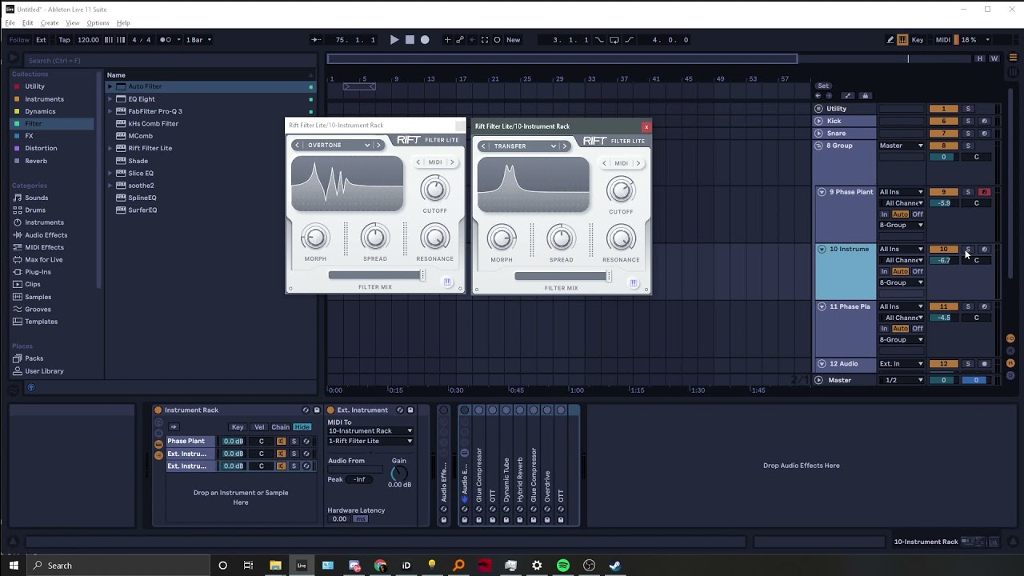Enable Draw Mode pencil icon
Image resolution: width=1024 pixels, height=576 pixels.
click(x=890, y=40)
